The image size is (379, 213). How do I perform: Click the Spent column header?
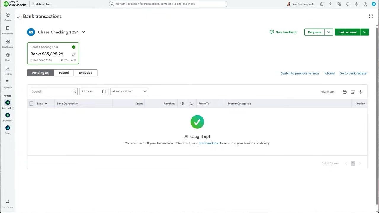139,104
